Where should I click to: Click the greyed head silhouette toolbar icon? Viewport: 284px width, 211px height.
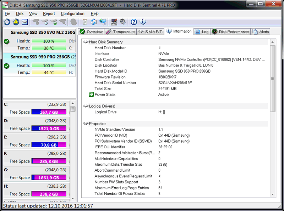pyautogui.click(x=74, y=22)
